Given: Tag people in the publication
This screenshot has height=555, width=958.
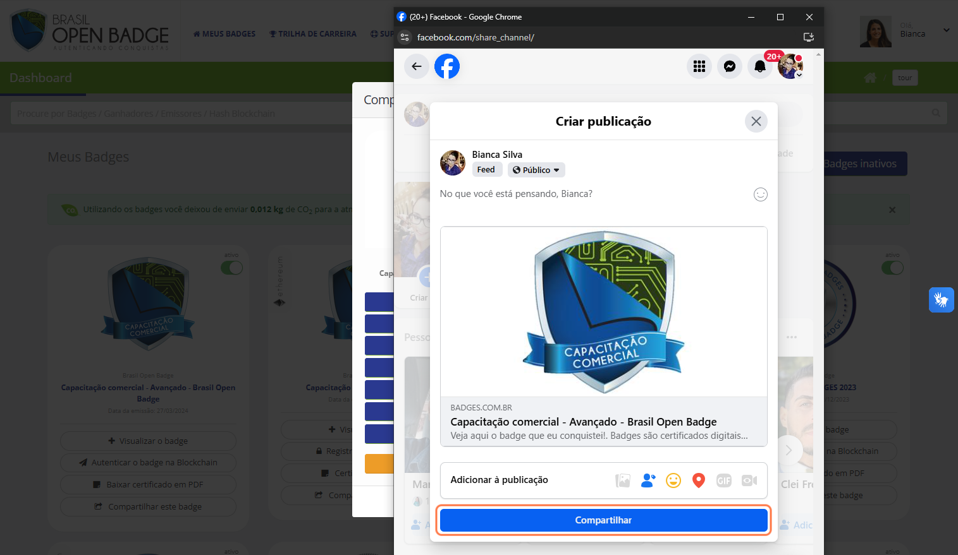Looking at the screenshot, I should (x=648, y=480).
